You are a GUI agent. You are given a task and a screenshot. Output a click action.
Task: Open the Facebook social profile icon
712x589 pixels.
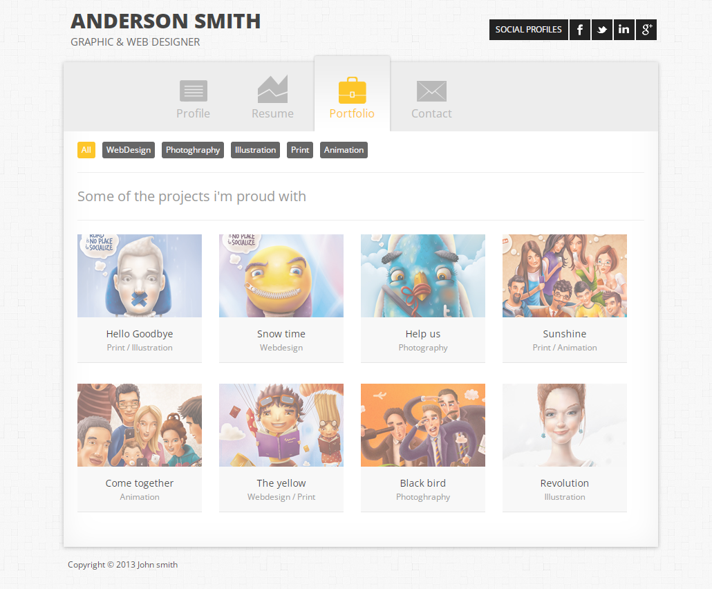580,30
